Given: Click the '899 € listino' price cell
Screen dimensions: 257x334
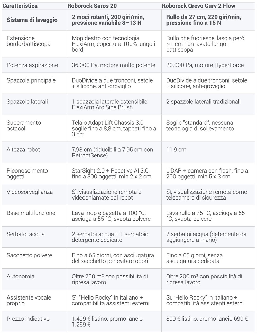Looking at the screenshot, I should (x=207, y=319).
